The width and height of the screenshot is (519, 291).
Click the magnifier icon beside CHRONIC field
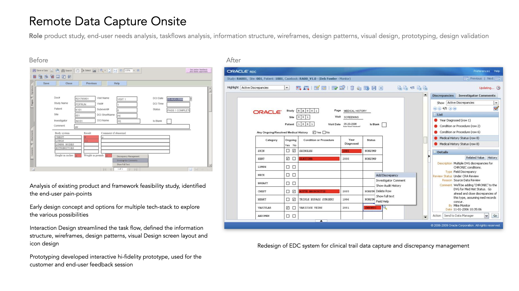pyautogui.click(x=385, y=207)
